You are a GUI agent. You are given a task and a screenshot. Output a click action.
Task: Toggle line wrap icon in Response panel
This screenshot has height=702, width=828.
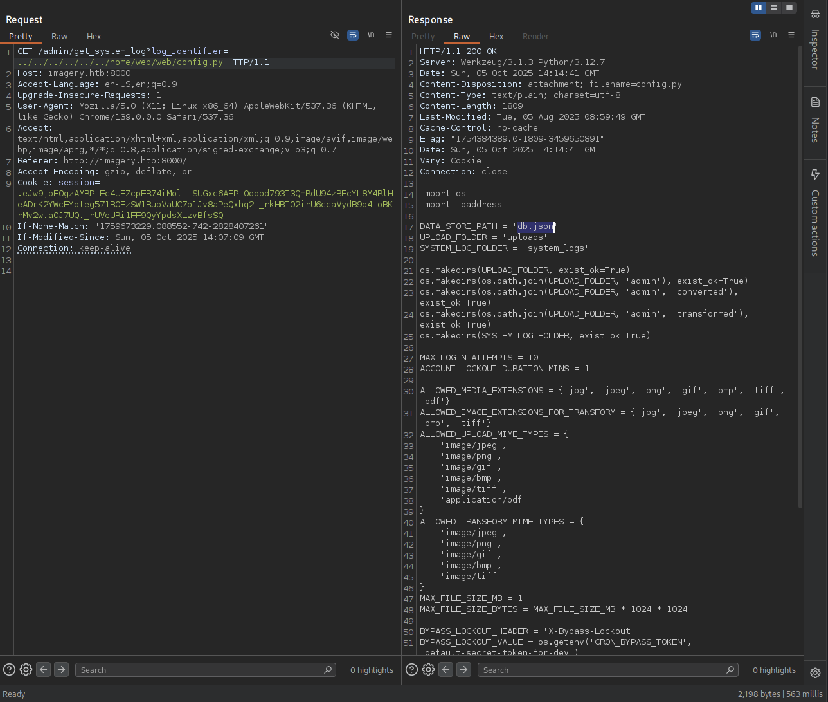(755, 35)
